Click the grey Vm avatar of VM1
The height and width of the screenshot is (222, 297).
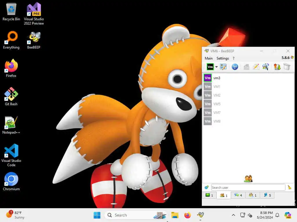208,87
